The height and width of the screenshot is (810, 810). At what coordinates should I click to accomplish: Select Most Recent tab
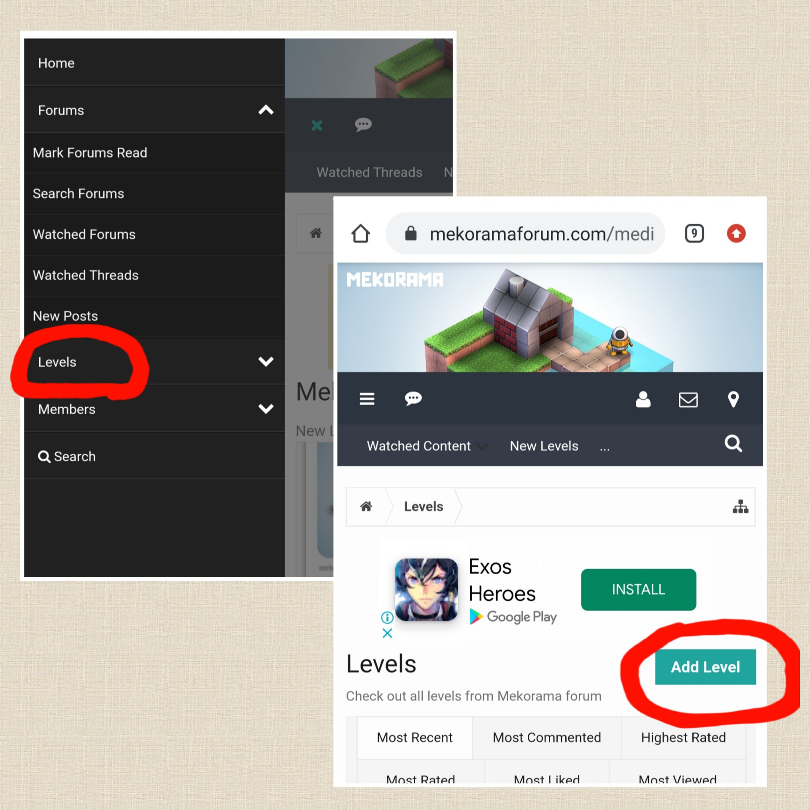[x=415, y=737]
